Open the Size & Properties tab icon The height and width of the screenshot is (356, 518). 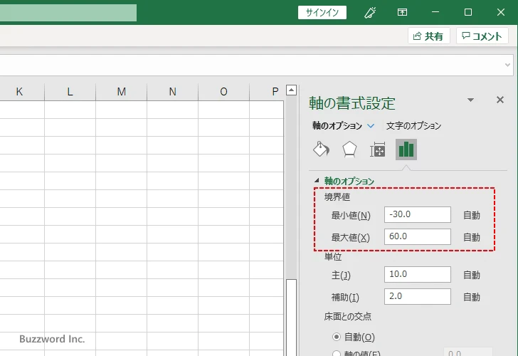(378, 150)
